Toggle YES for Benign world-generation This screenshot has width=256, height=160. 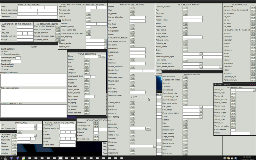(87, 60)
